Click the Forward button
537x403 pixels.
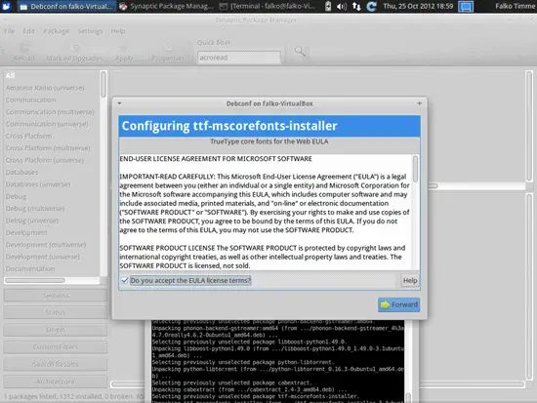tap(399, 304)
